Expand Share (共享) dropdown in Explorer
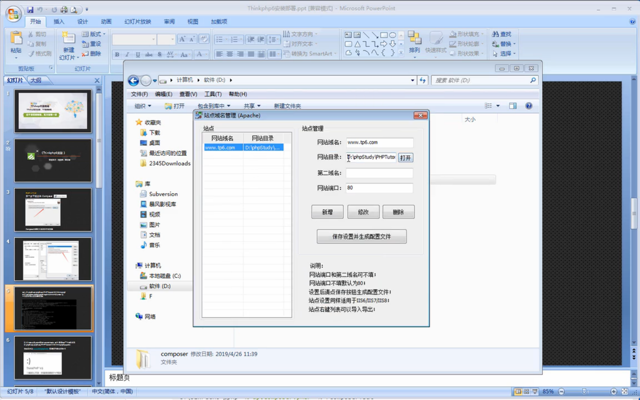This screenshot has height=400, width=640. (x=252, y=106)
